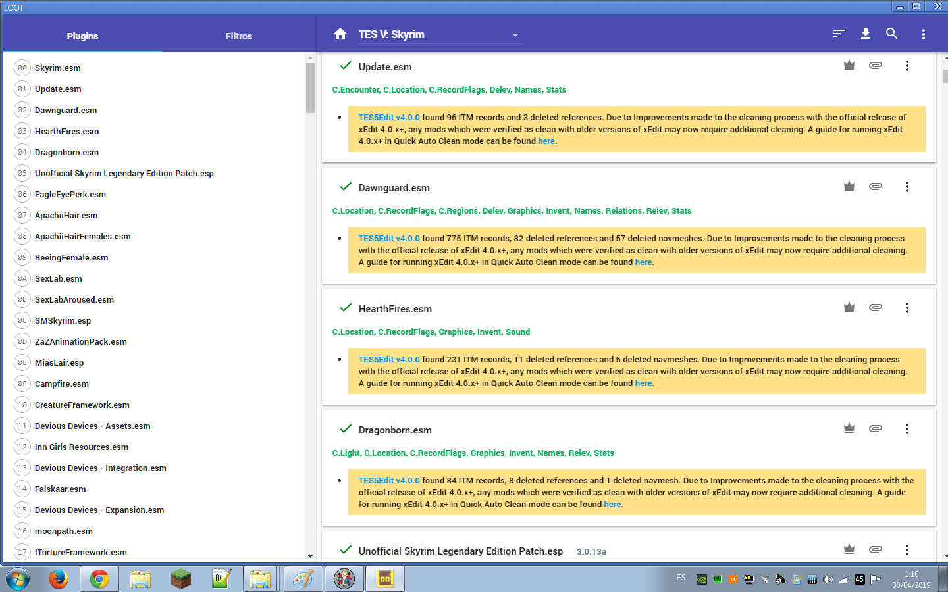This screenshot has width=948, height=592.
Task: Click crown master icon on Update.esm card
Action: [849, 65]
